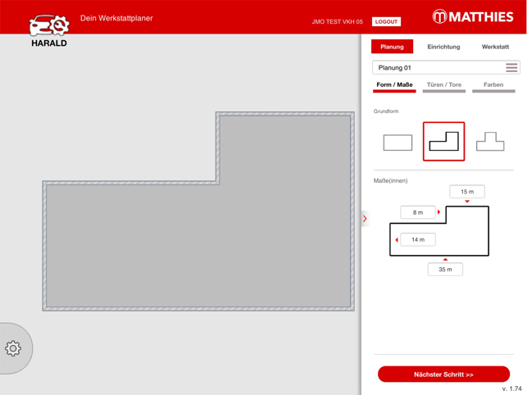Click the JMO TEST VKH 05 username
Viewport: 527px width, 395px height.
coord(337,22)
